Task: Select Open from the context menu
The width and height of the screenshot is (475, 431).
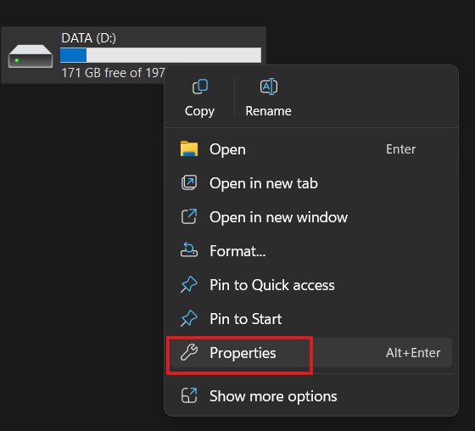Action: [x=309, y=149]
